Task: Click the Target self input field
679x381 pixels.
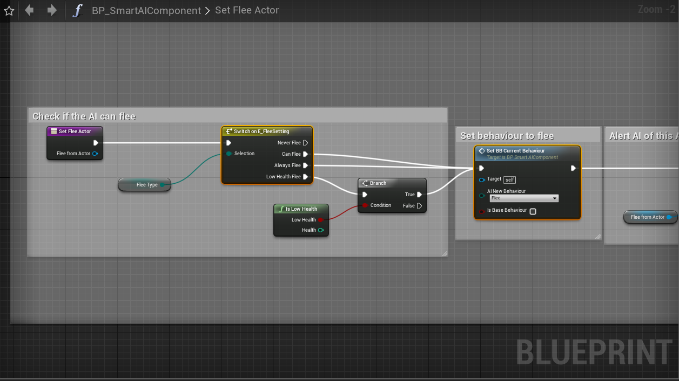Action: pos(509,179)
